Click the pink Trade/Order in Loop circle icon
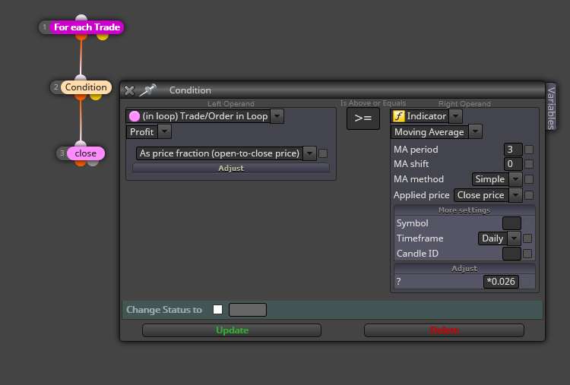The height and width of the screenshot is (385, 570). 134,116
